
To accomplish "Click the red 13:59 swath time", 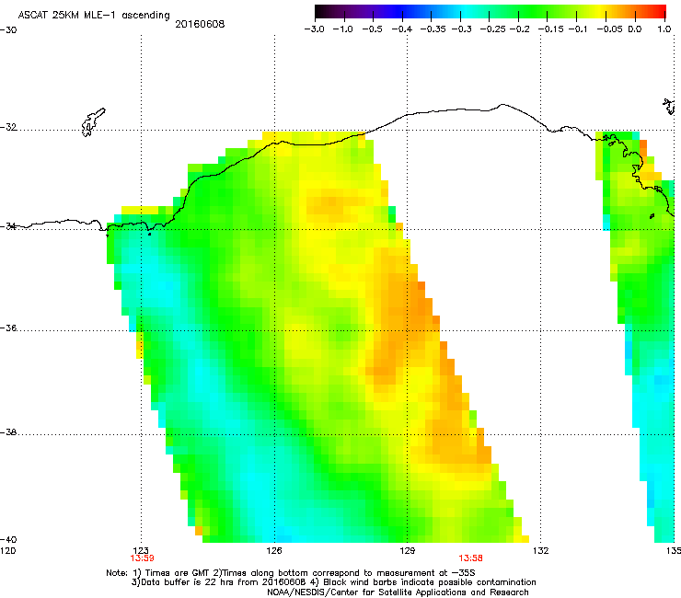I will coord(142,558).
